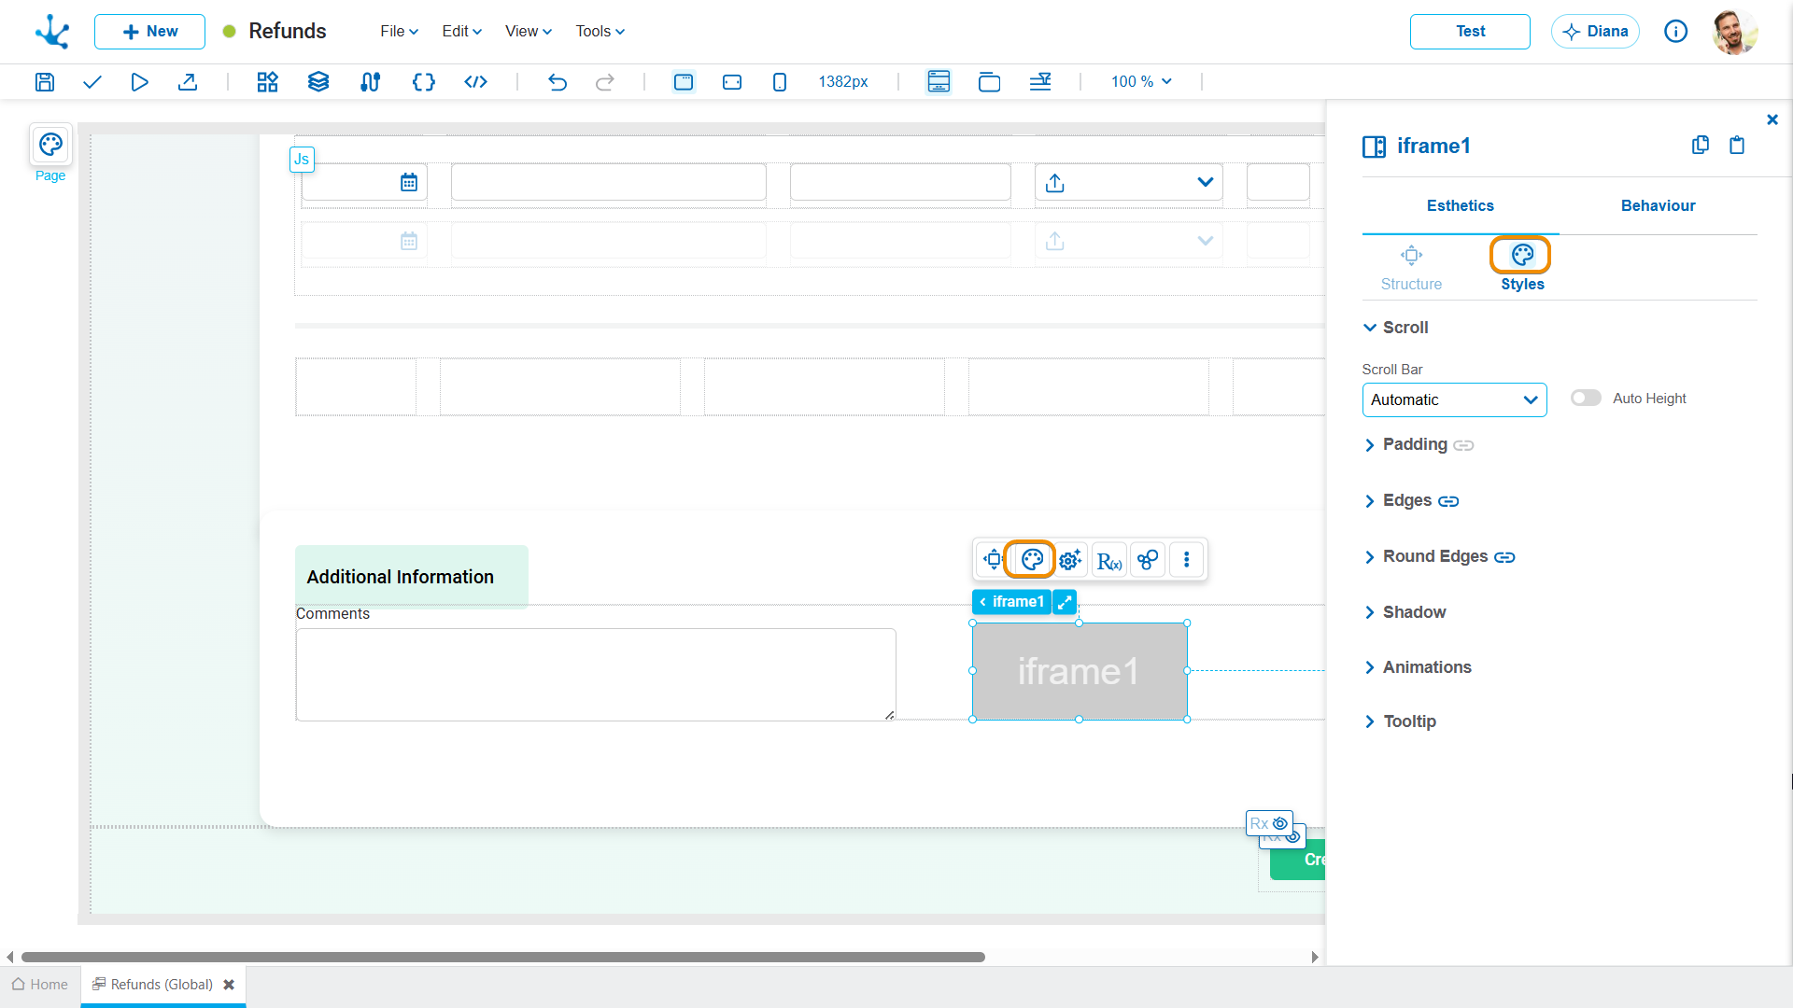
Task: Paste properties clipboard icon in panel
Action: [x=1737, y=145]
